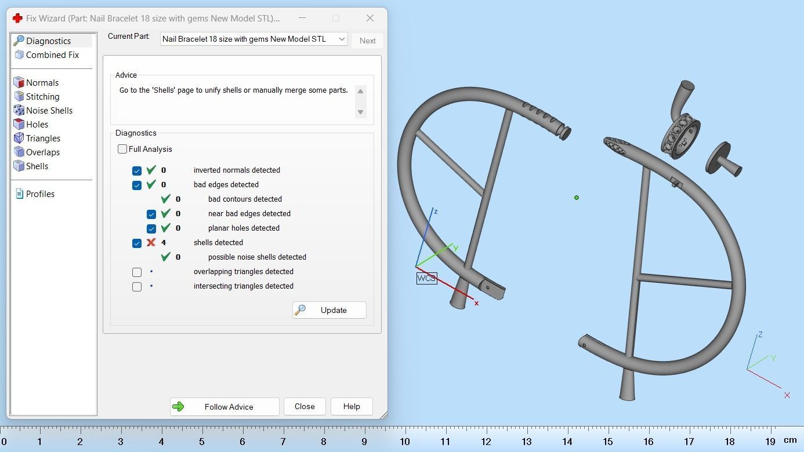Select the Shells fix icon
This screenshot has height=452, width=804.
(x=19, y=166)
